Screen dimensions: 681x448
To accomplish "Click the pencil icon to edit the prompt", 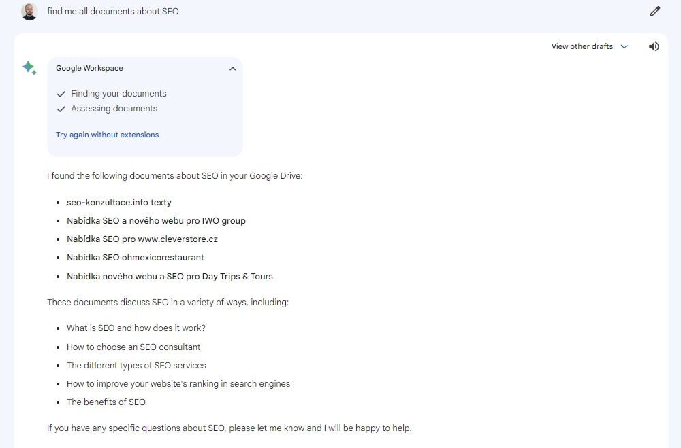I will pos(654,11).
